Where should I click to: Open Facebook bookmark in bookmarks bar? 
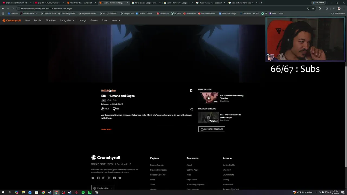coord(13,14)
